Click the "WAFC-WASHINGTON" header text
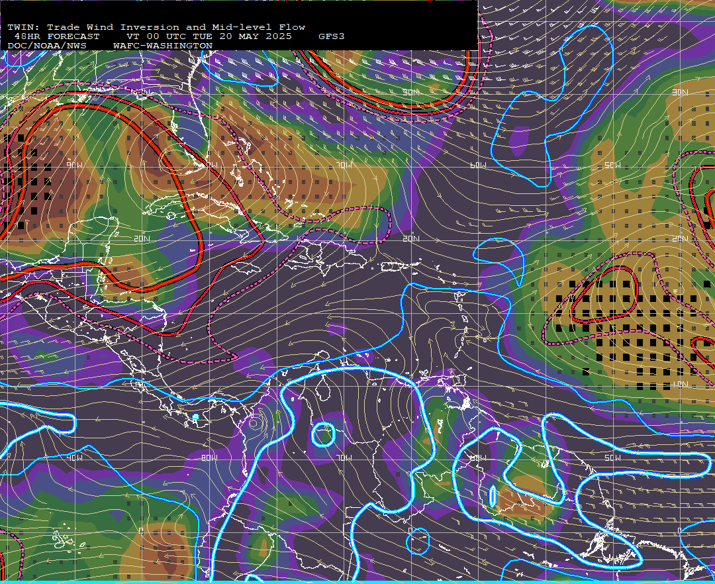 pyautogui.click(x=163, y=46)
